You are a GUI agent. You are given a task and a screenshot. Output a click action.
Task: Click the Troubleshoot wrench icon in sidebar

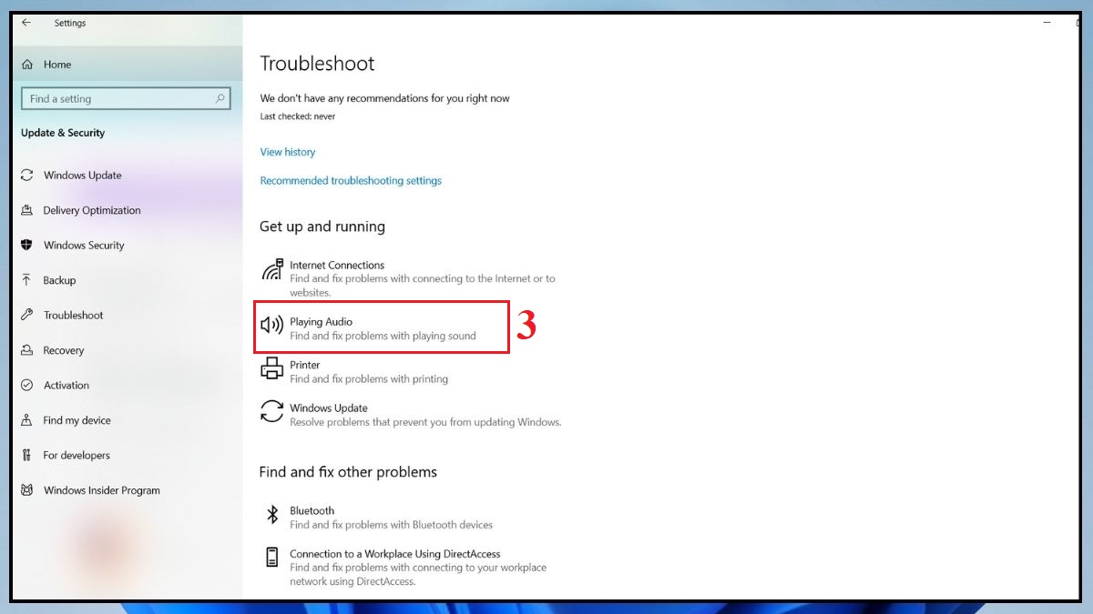click(27, 316)
